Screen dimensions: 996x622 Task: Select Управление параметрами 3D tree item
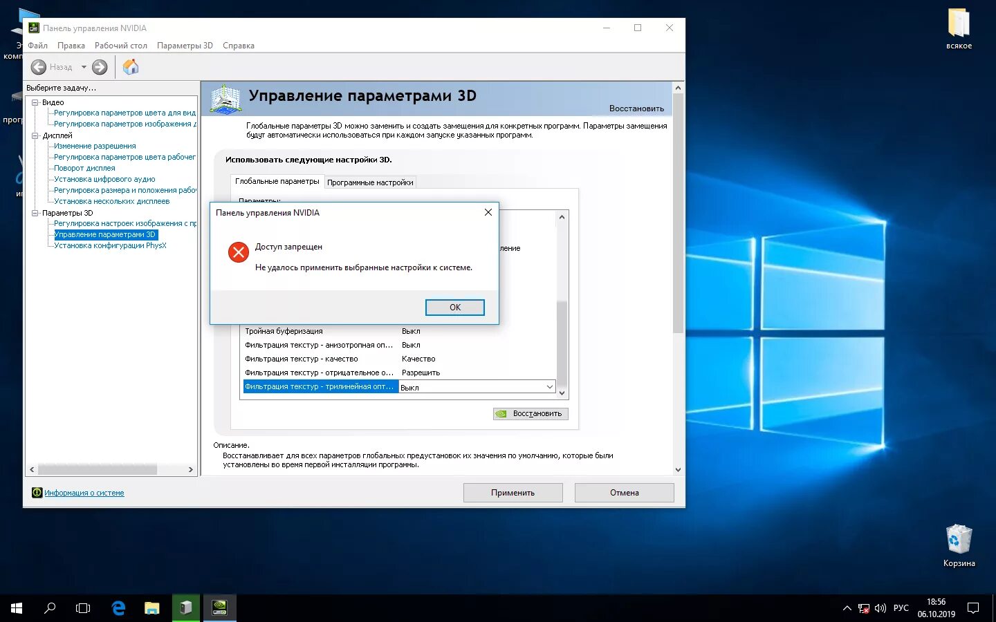105,234
